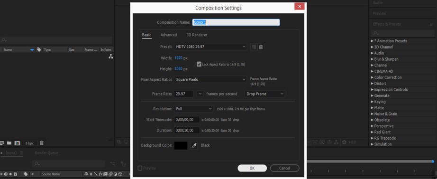
Task: Click the quality slash switch icon in the timeline
Action: click(x=96, y=174)
